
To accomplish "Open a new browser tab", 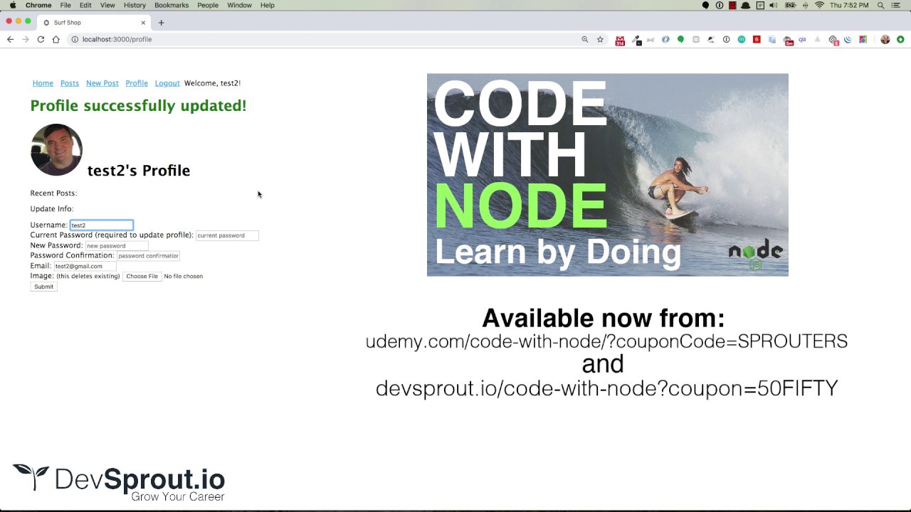I will [x=161, y=22].
